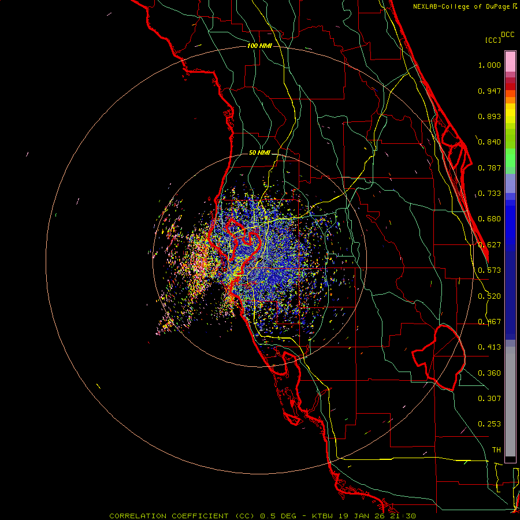Click the 0.253 scale value
The width and height of the screenshot is (520, 520).
coord(489,424)
